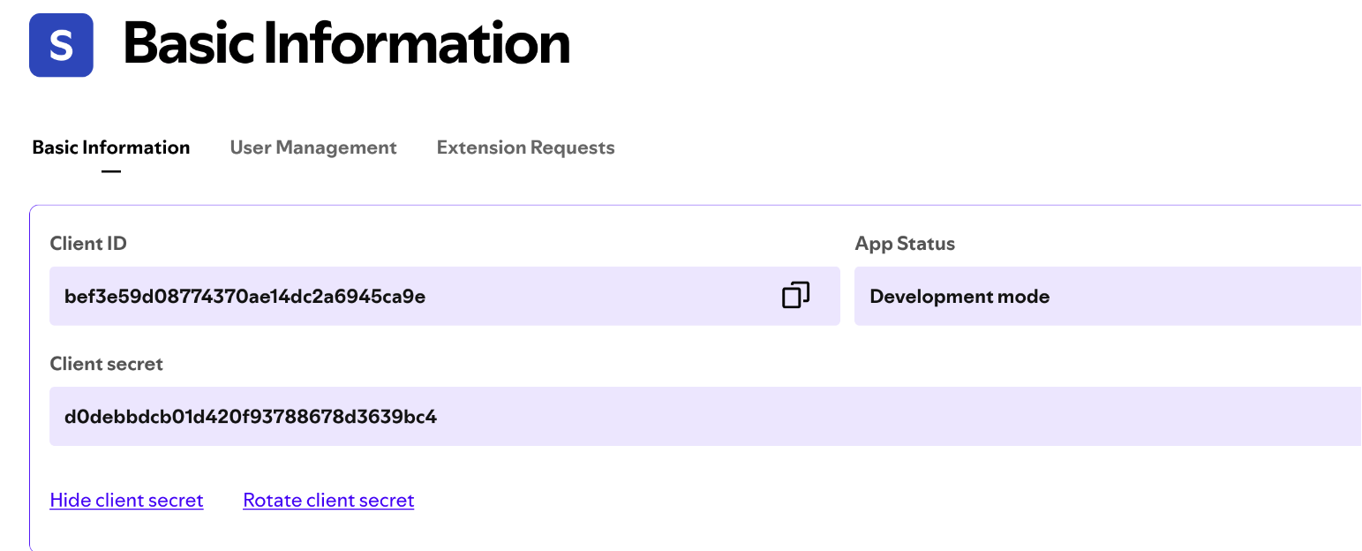Click the ID string starting with bef3e59d
This screenshot has width=1362, height=551.
(245, 297)
